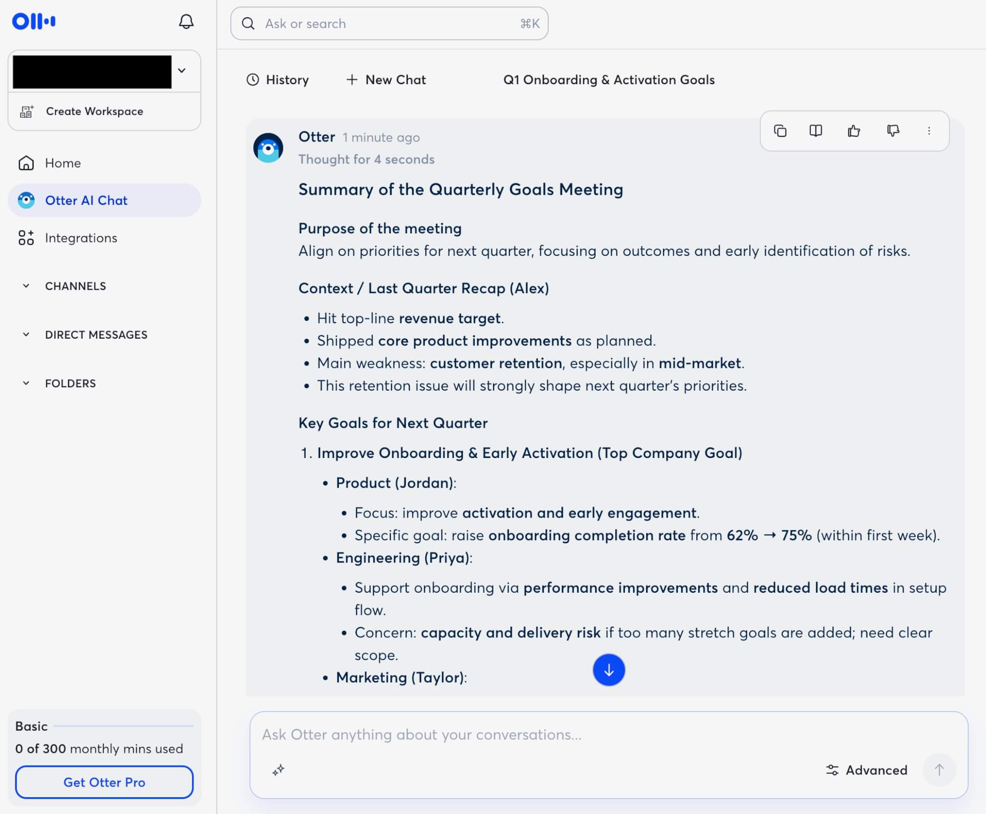Collapse the CHANNELS section
This screenshot has height=814, width=986.
(26, 286)
